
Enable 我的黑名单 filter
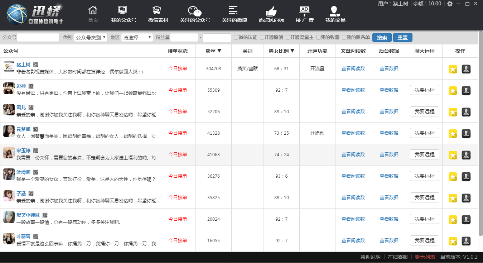[344, 37]
